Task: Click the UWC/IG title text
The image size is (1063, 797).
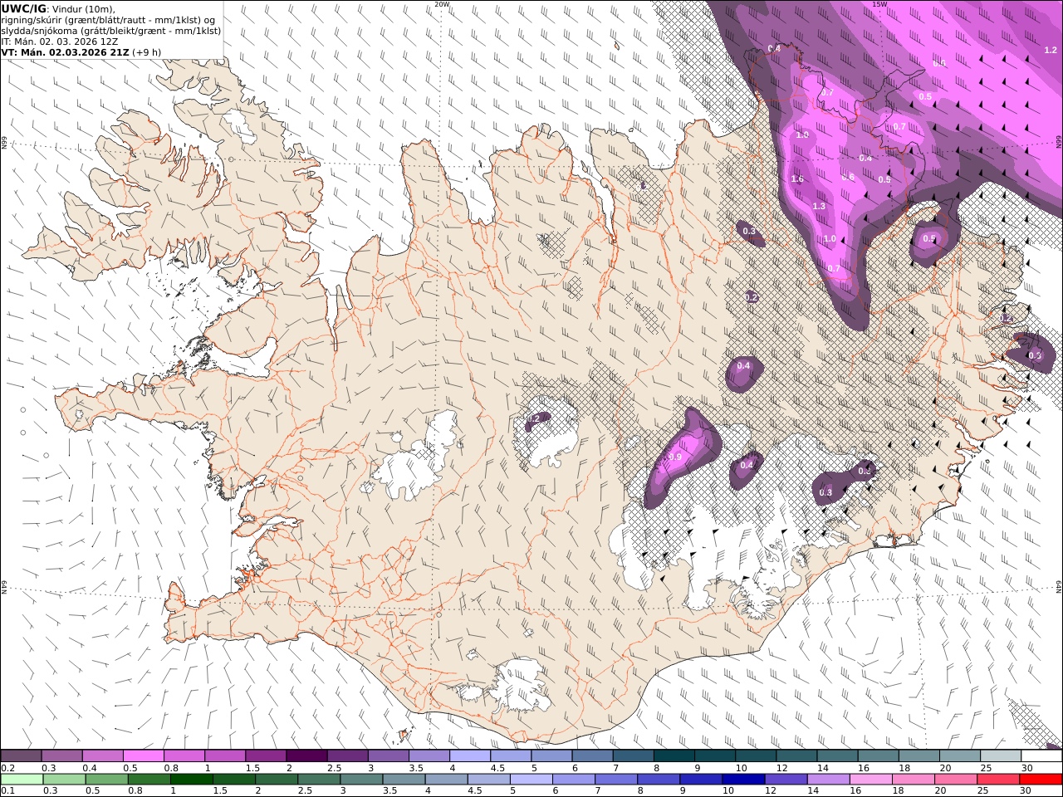Action: (24, 8)
